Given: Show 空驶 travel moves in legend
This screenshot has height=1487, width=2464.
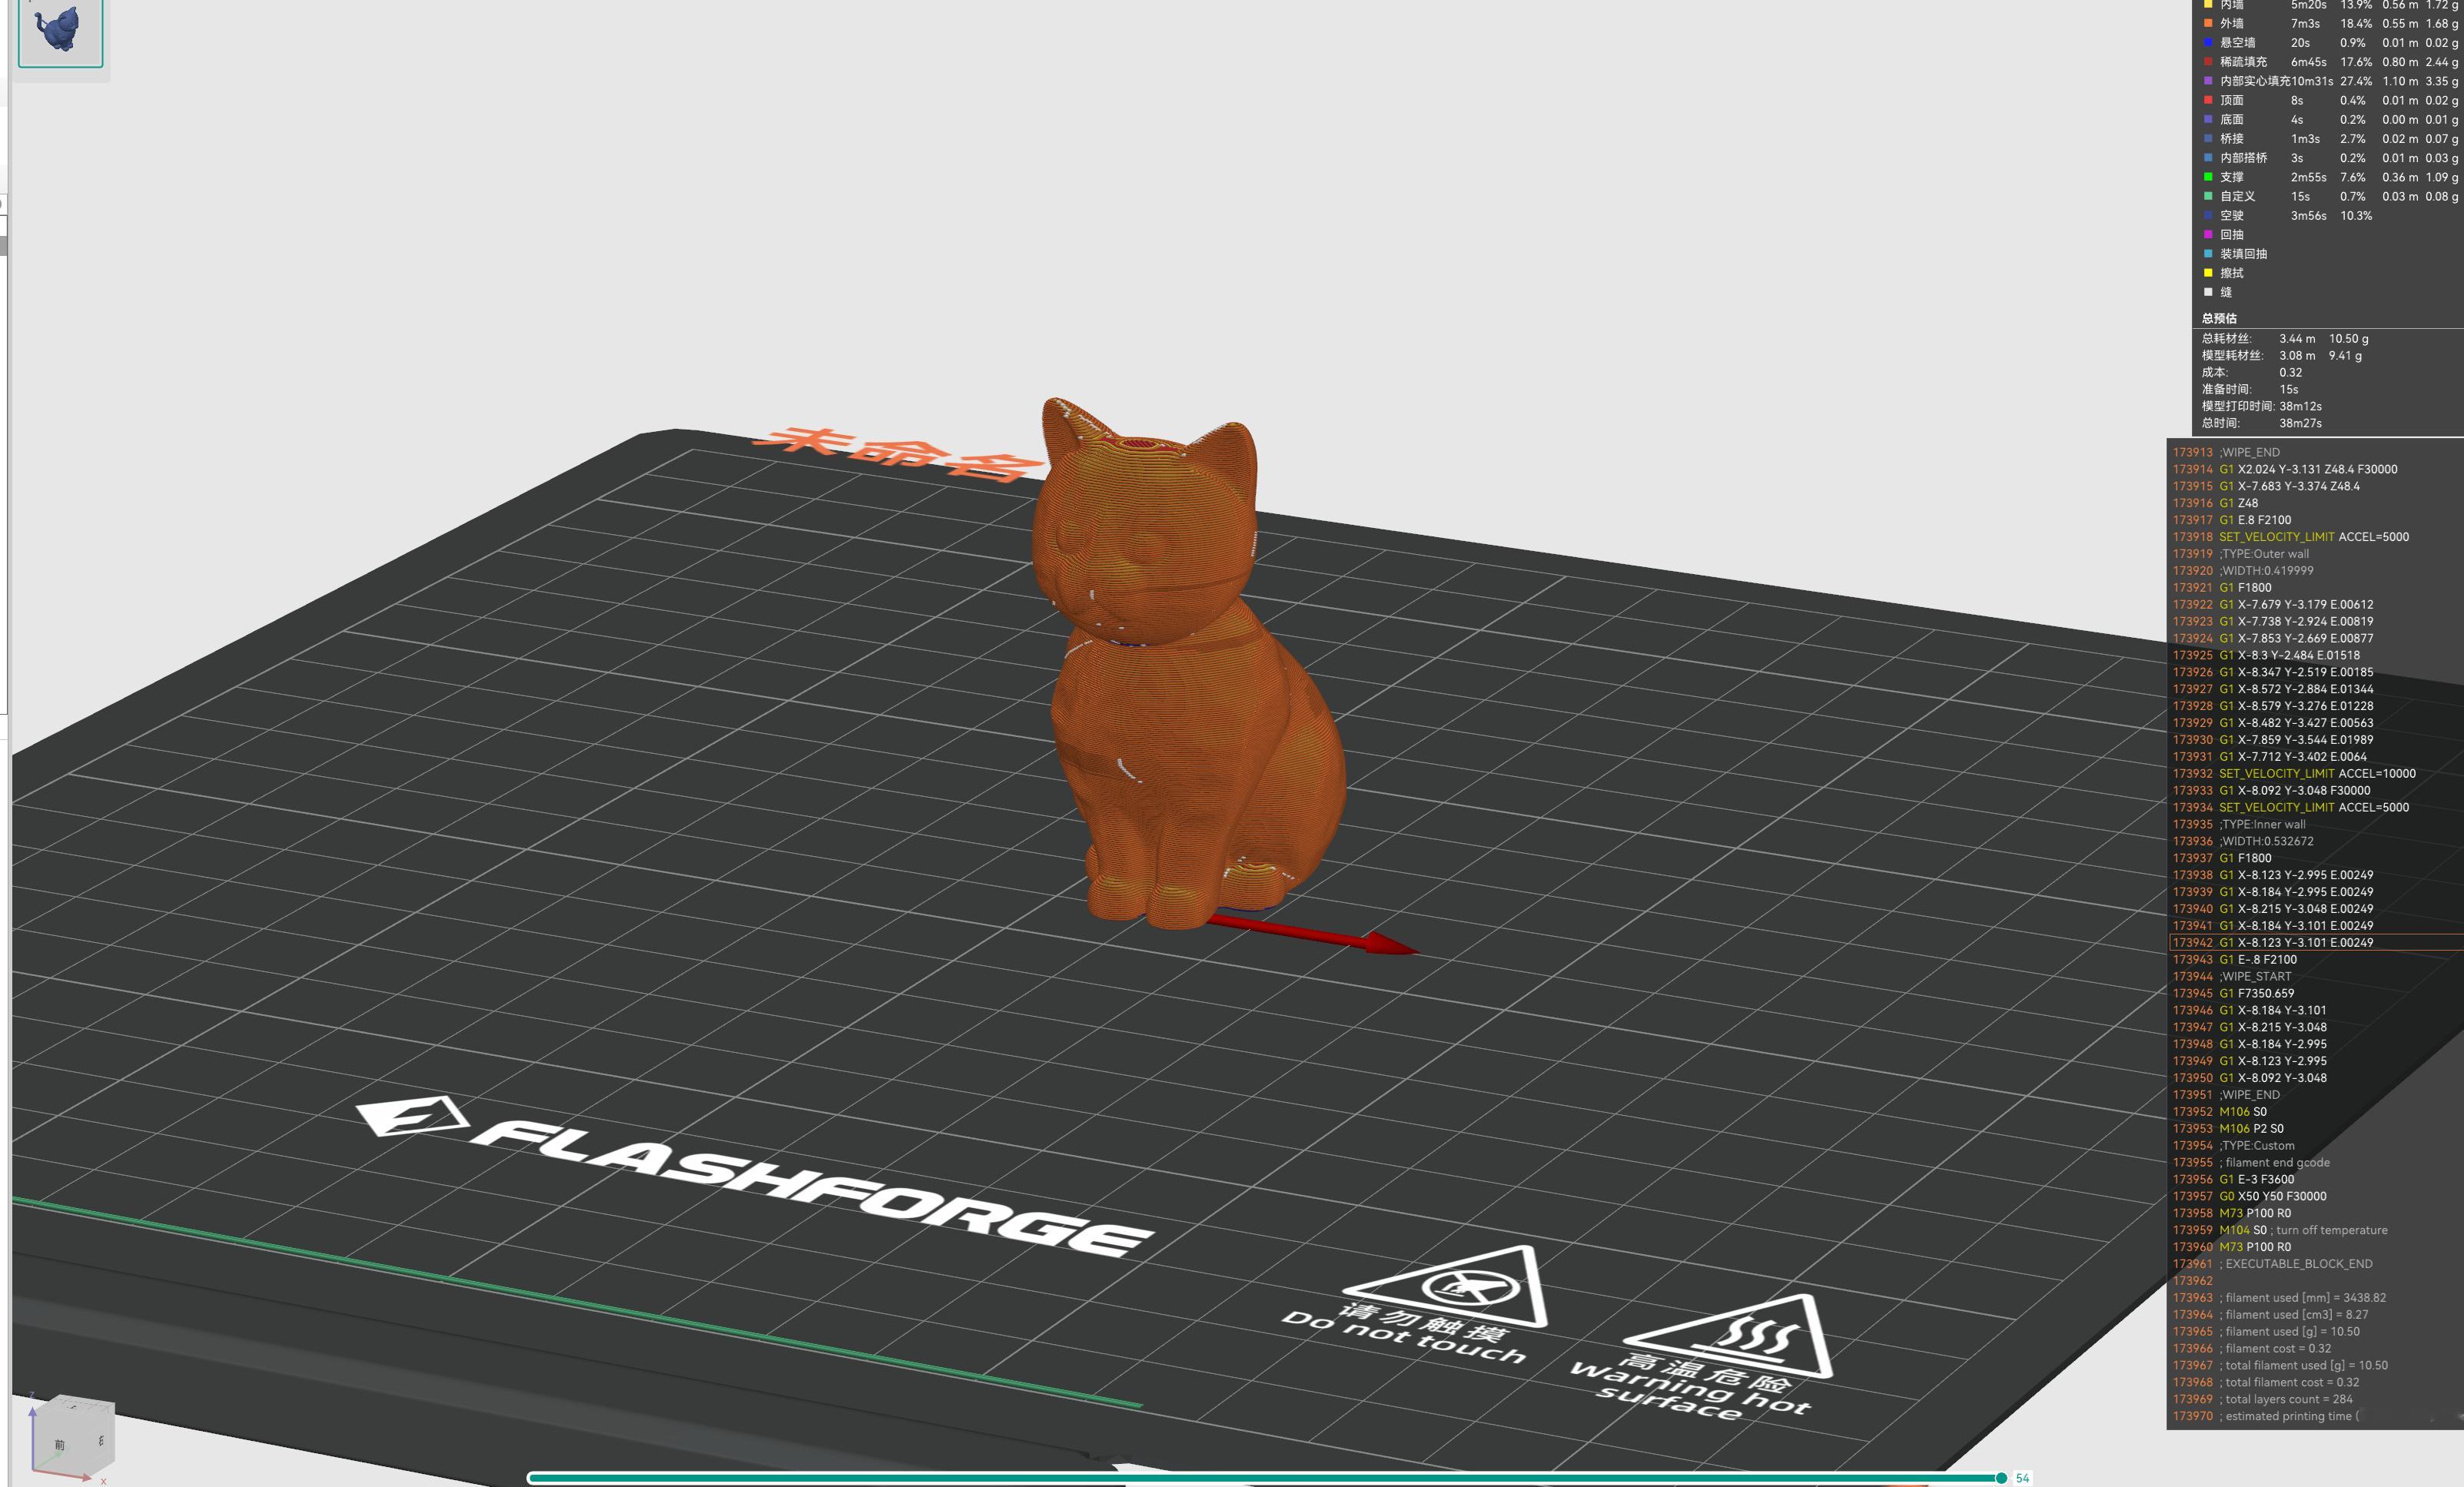Looking at the screenshot, I should [x=2231, y=216].
